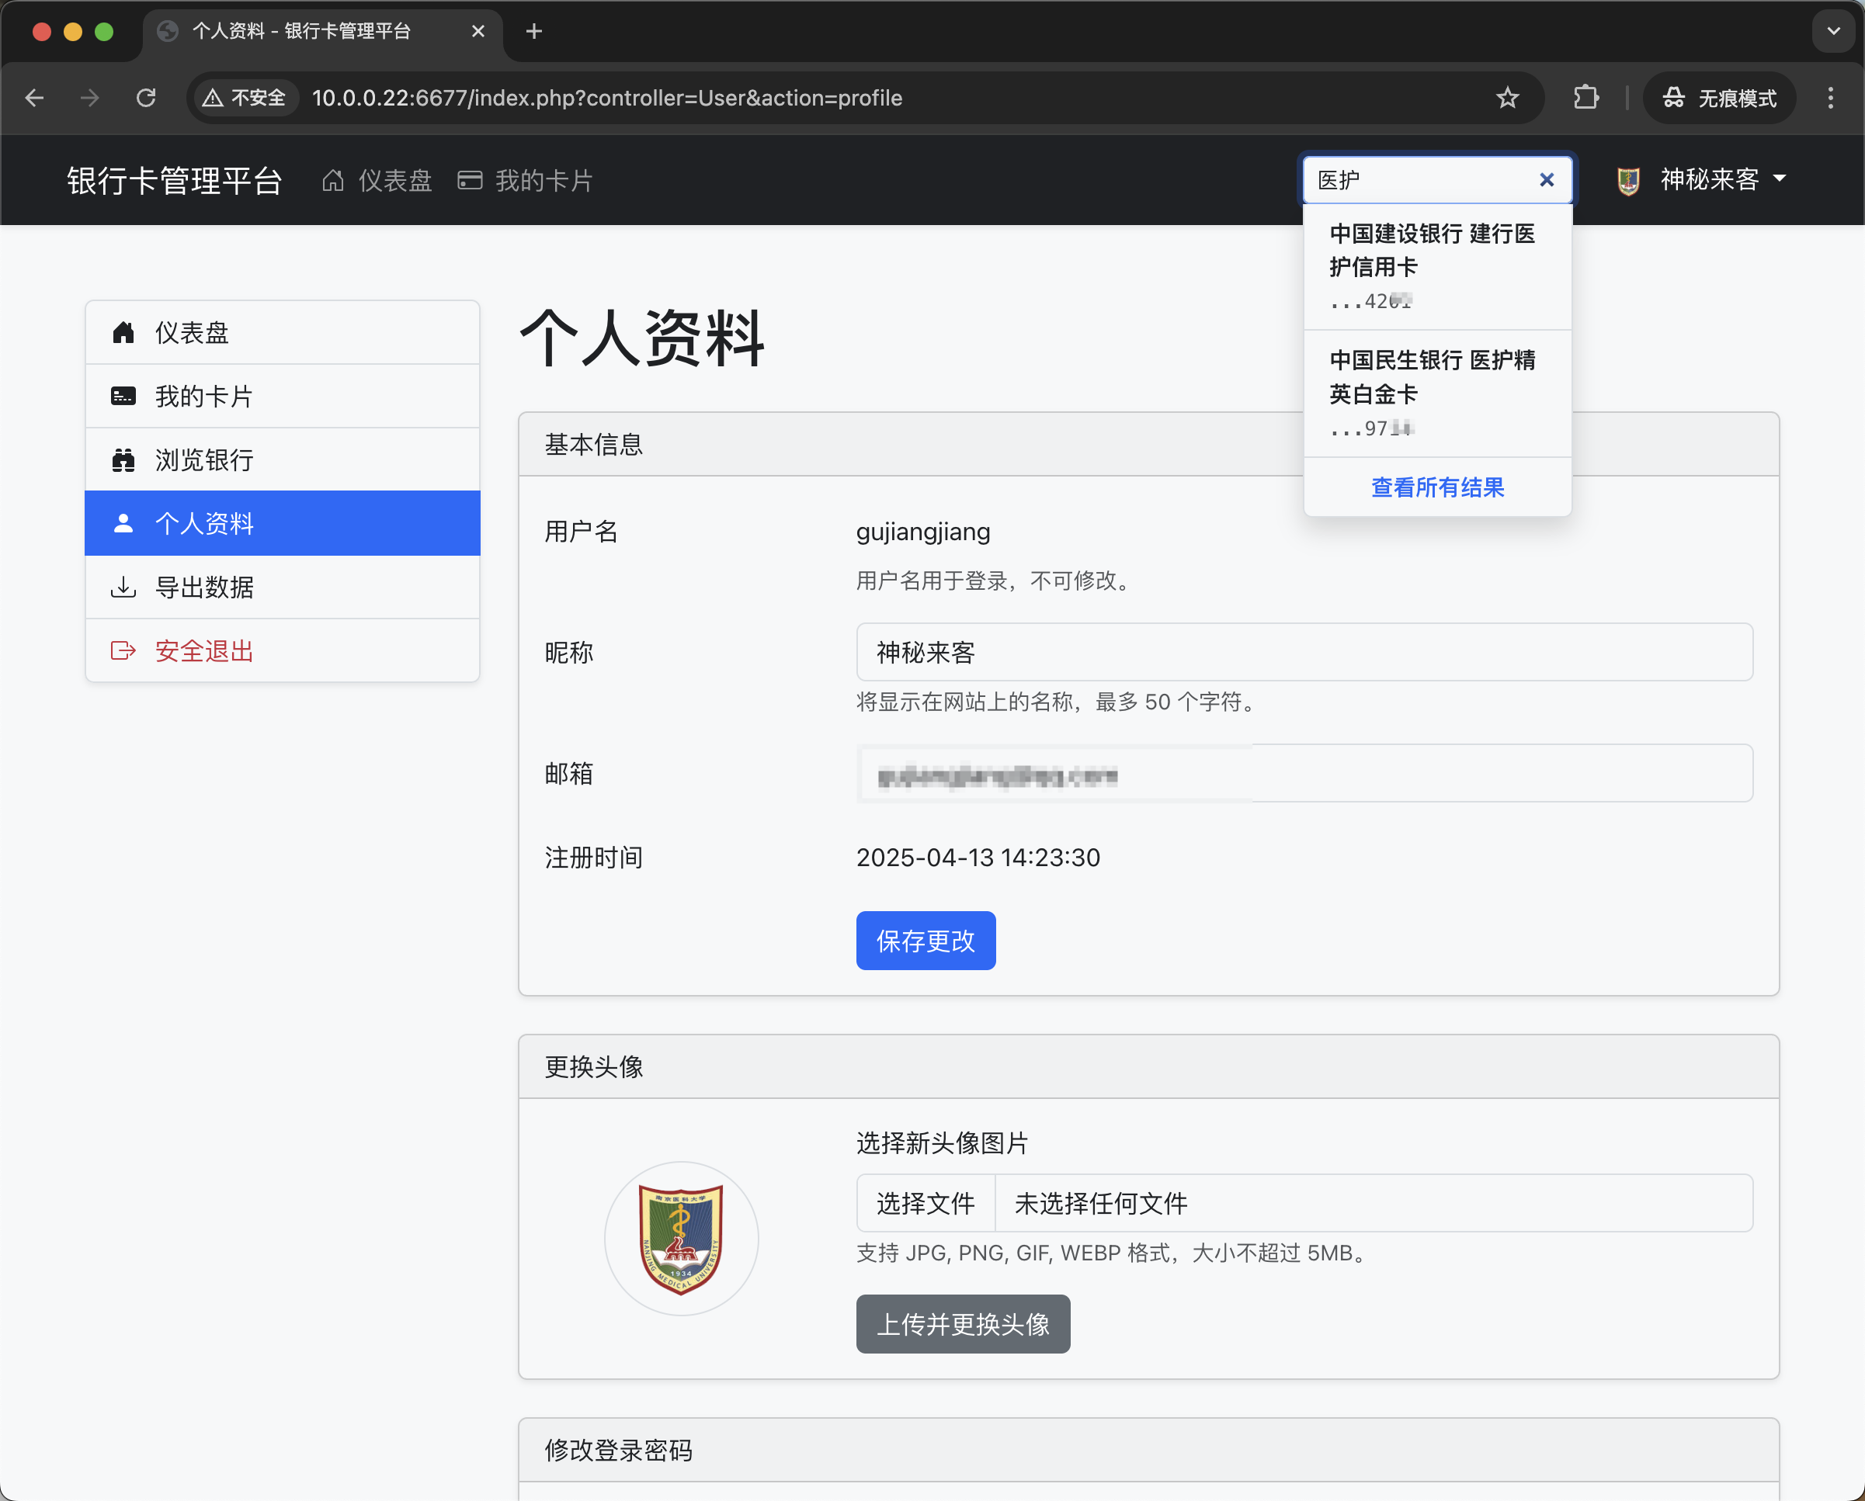This screenshot has width=1865, height=1501.
Task: Click the home icon in navbar
Action: coord(333,181)
